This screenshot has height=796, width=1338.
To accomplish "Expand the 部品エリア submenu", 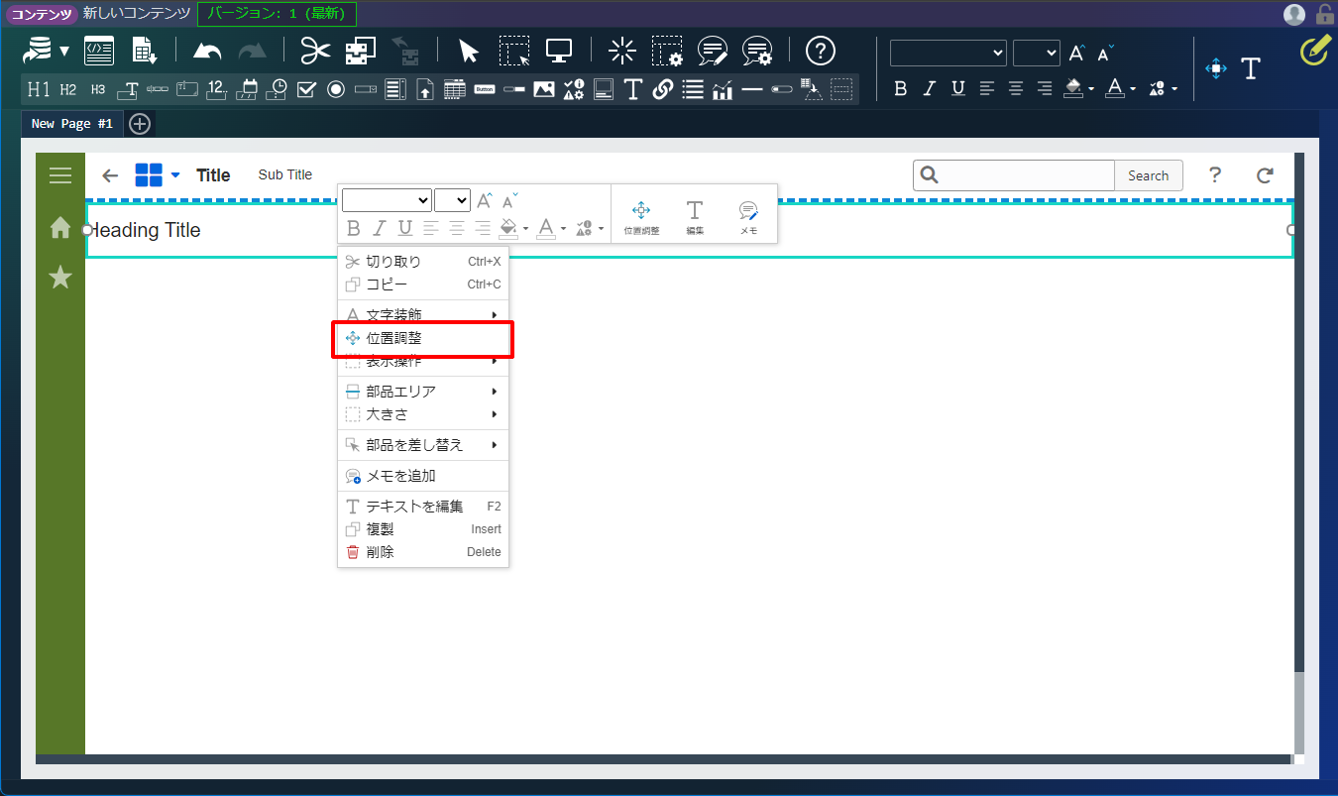I will click(423, 392).
